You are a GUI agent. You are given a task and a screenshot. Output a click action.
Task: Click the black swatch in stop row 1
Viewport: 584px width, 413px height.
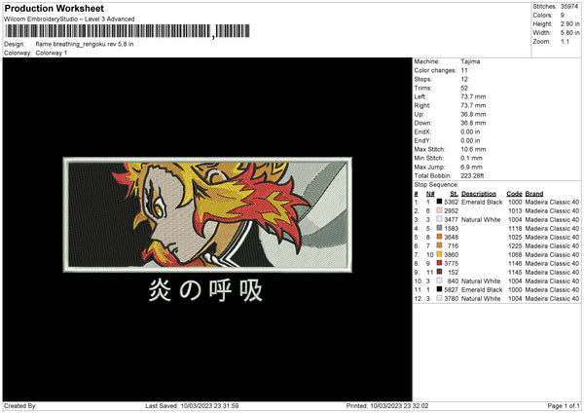point(440,202)
